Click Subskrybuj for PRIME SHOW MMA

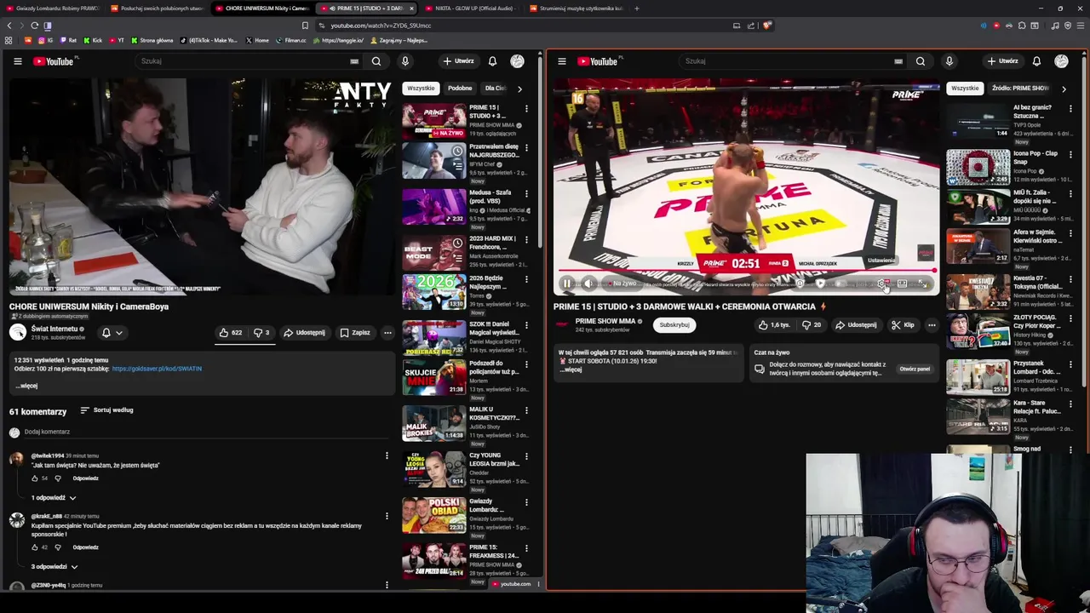click(x=674, y=325)
